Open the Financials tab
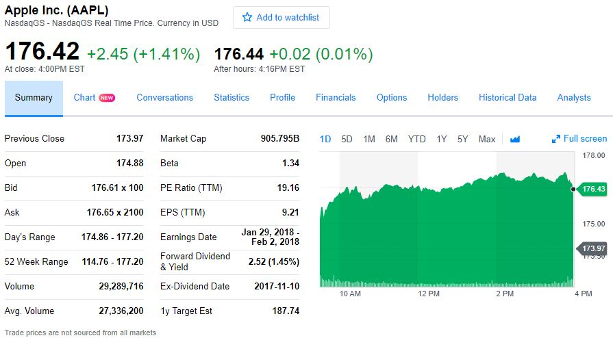This screenshot has height=338, width=613. click(336, 98)
